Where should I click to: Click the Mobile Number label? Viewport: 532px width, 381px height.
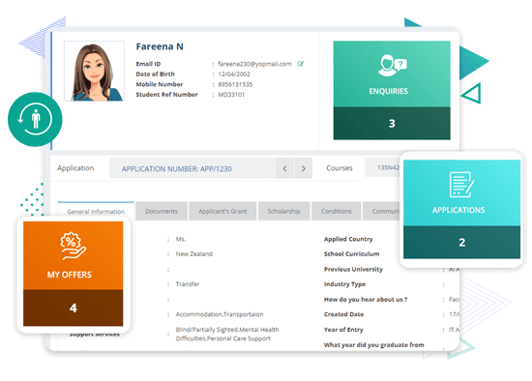tap(160, 84)
